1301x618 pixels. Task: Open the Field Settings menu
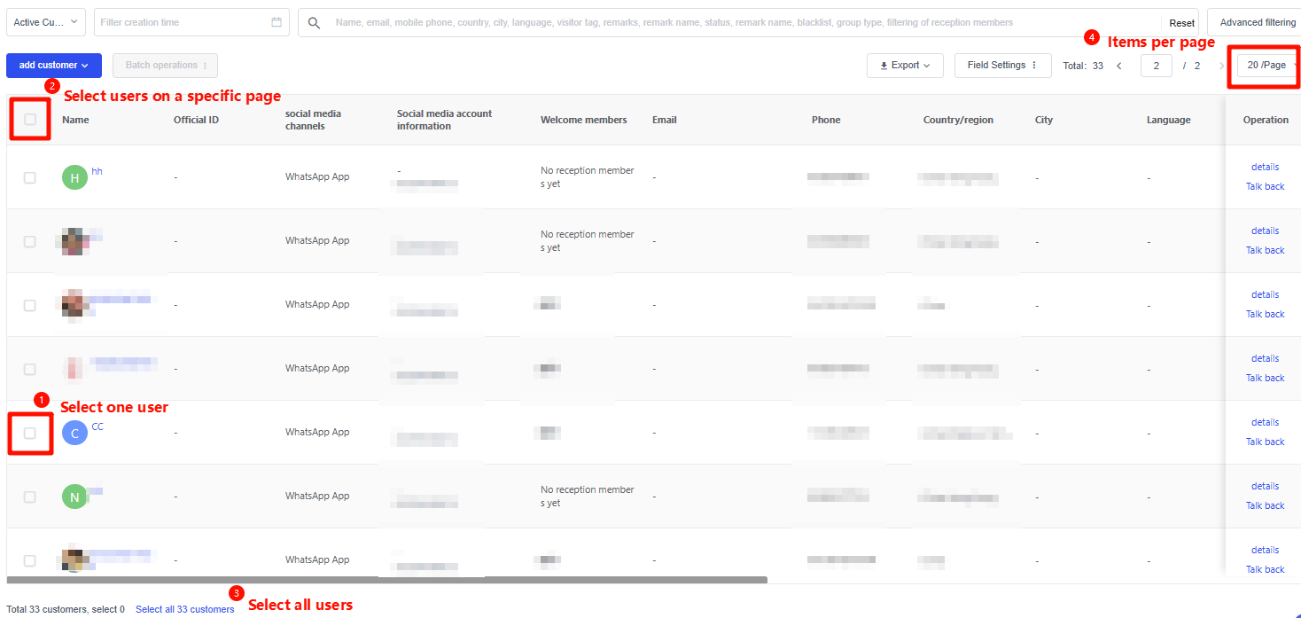[1002, 66]
